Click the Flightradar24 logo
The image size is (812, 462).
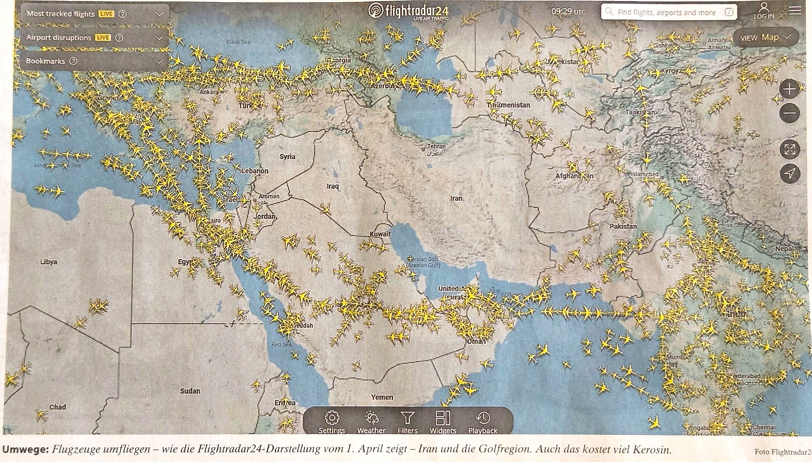pos(409,11)
